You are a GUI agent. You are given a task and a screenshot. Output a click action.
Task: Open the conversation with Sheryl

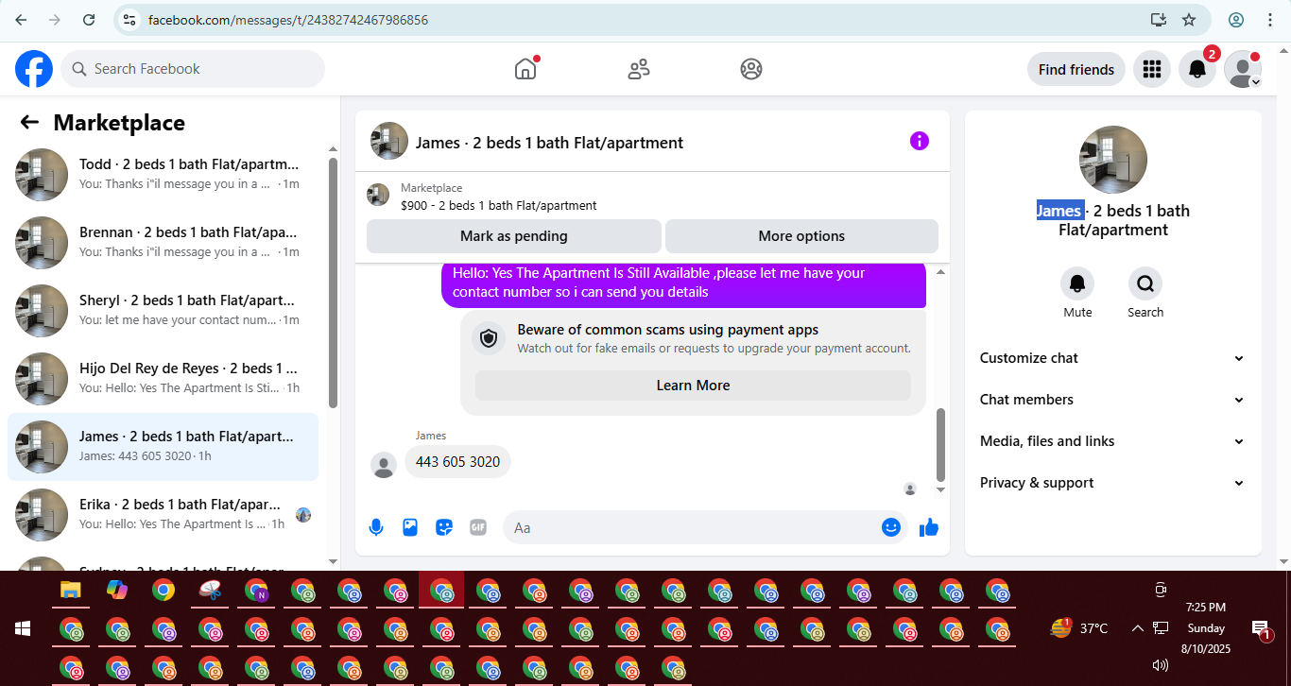(163, 310)
